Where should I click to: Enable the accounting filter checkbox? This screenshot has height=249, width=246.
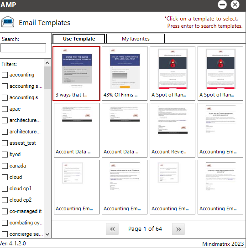5,75
